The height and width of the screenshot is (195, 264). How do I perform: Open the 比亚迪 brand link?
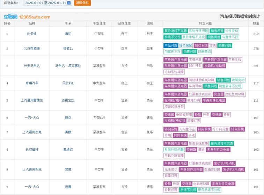tap(32, 34)
